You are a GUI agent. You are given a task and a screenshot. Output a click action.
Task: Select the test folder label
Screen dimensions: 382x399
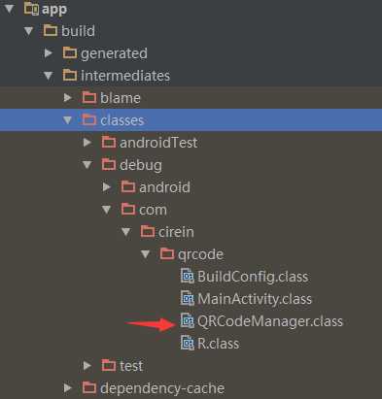coord(131,366)
